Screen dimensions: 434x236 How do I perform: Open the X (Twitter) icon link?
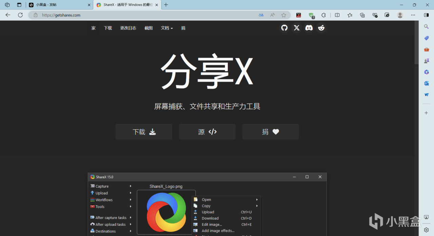point(297,28)
